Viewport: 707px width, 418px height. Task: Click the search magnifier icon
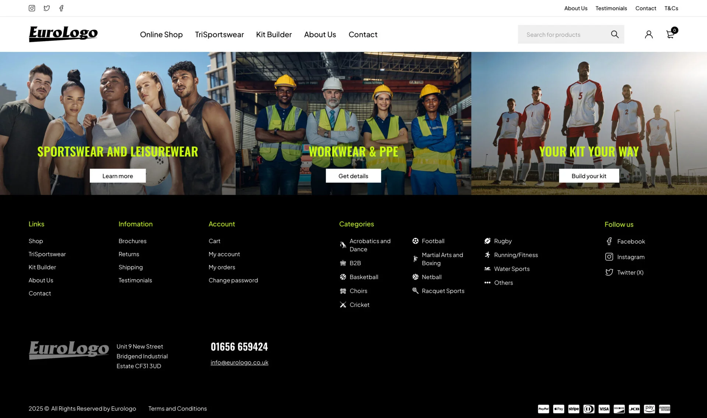pyautogui.click(x=615, y=34)
